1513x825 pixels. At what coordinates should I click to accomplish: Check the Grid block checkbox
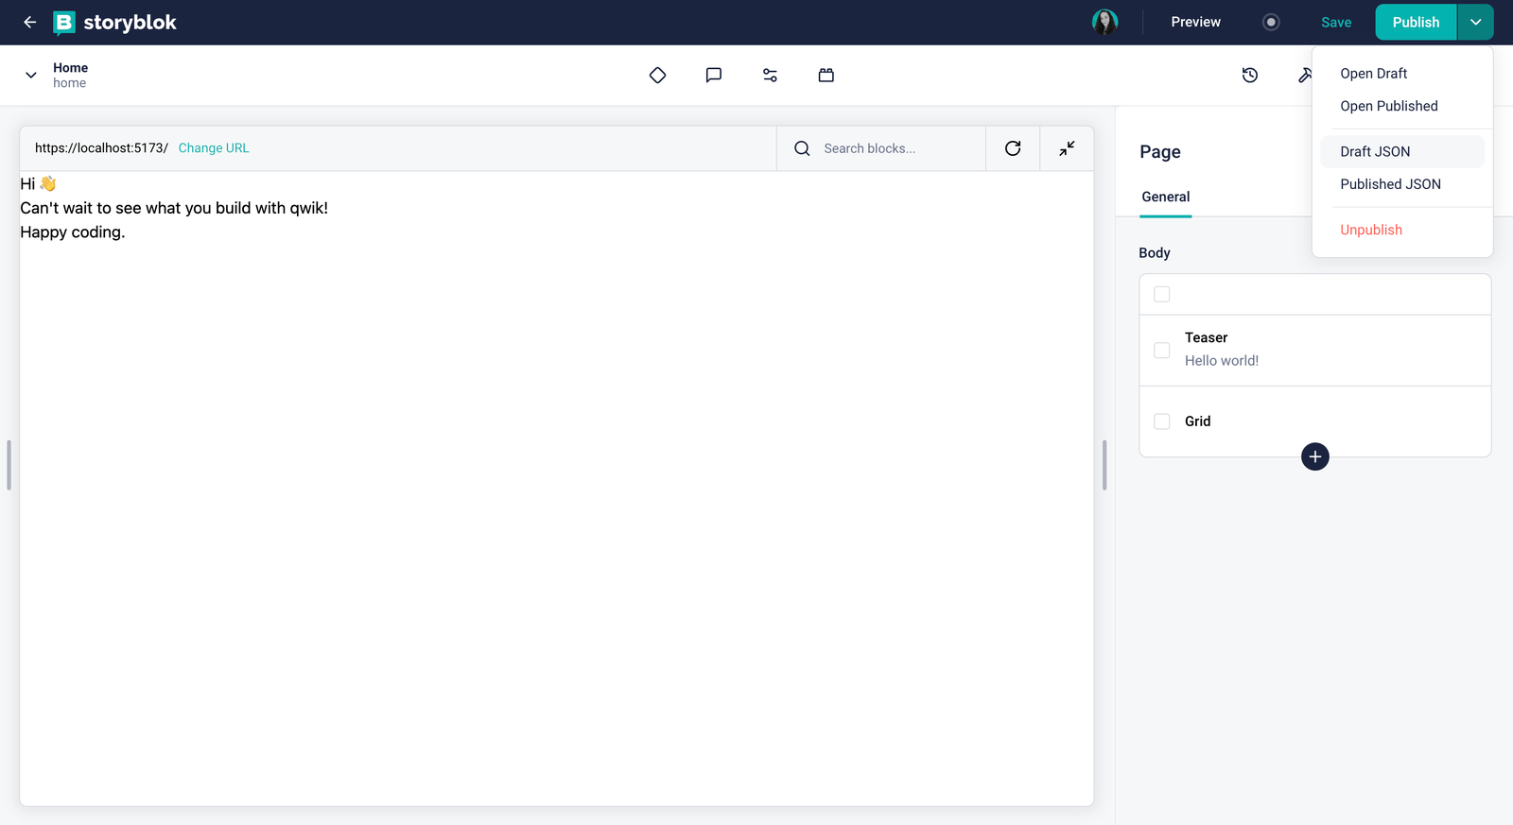(1162, 421)
